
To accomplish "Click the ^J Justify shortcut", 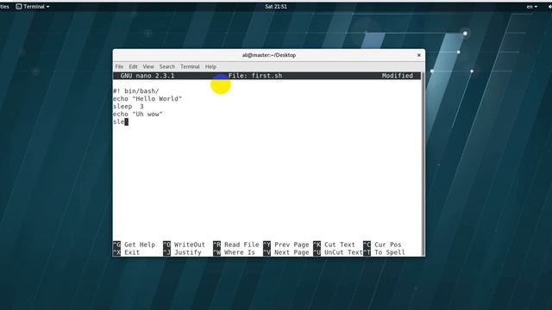I will tap(182, 252).
